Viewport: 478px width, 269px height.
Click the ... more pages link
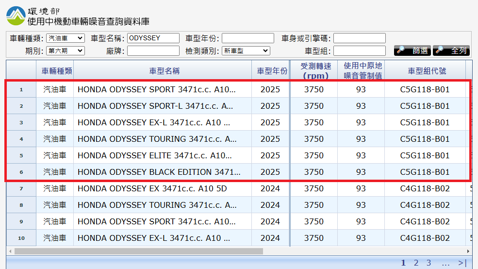(x=445, y=263)
